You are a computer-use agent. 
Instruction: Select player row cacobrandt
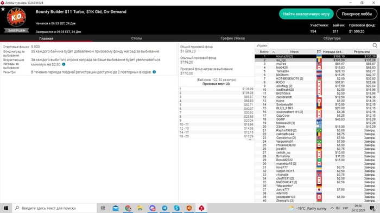(x=316, y=97)
